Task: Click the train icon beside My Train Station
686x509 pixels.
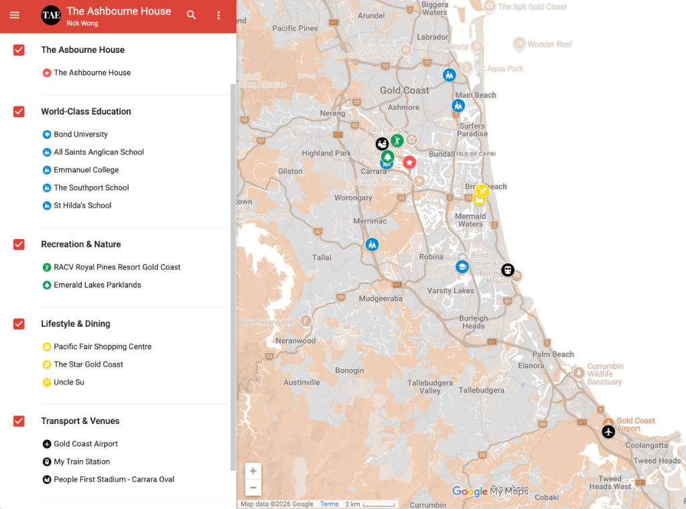Action: point(47,461)
